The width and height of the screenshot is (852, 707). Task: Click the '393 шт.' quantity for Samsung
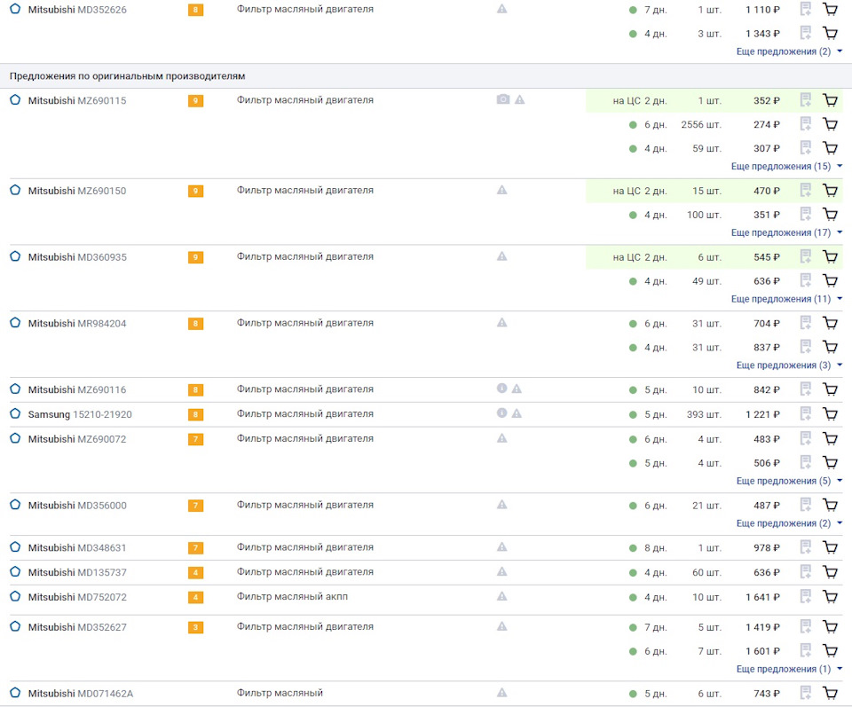[704, 414]
